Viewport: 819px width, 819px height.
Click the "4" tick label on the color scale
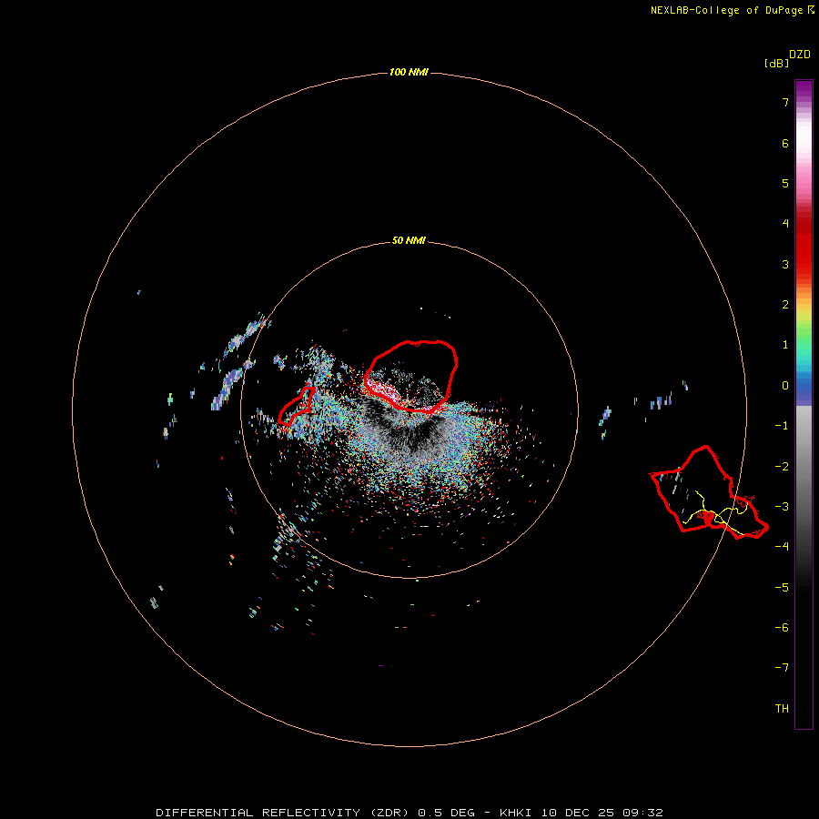click(785, 224)
